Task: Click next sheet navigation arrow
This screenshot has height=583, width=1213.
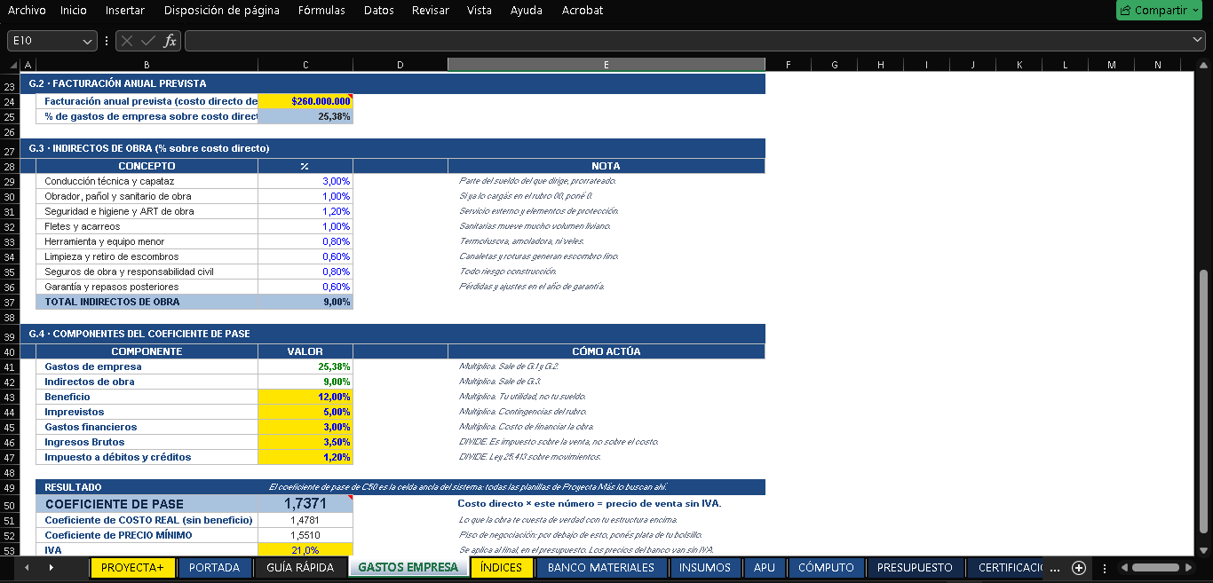Action: tap(51, 568)
